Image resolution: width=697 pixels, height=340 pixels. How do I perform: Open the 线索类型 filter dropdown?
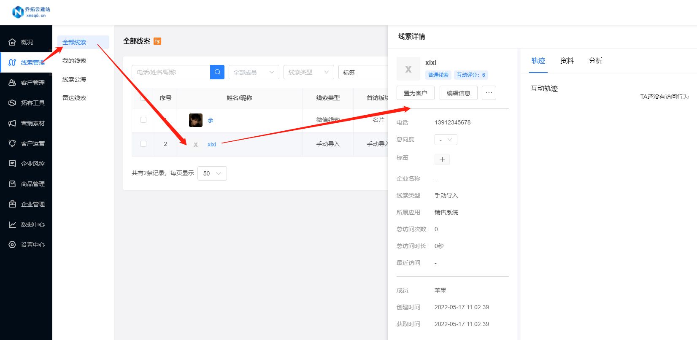pos(309,72)
